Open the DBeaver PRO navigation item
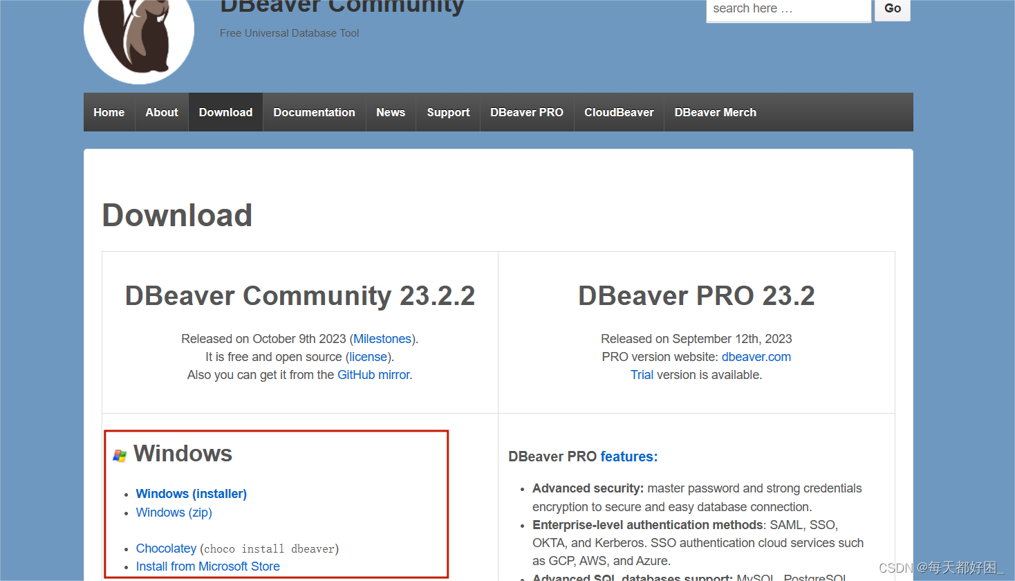Image resolution: width=1015 pixels, height=581 pixels. [x=526, y=111]
